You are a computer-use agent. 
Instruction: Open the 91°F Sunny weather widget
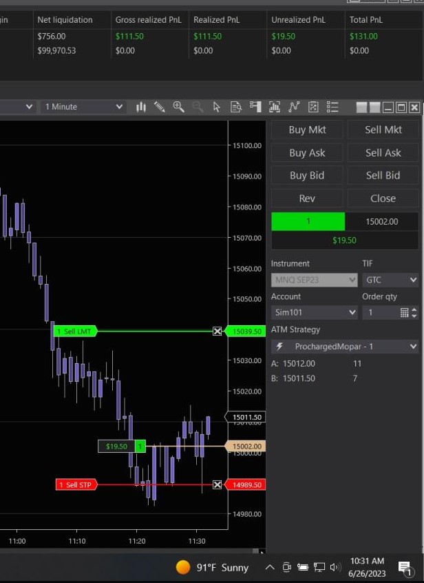[212, 567]
